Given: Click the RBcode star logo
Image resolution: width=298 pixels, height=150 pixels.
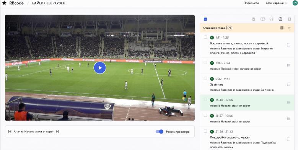Looking at the screenshot, I should pos(4,3).
